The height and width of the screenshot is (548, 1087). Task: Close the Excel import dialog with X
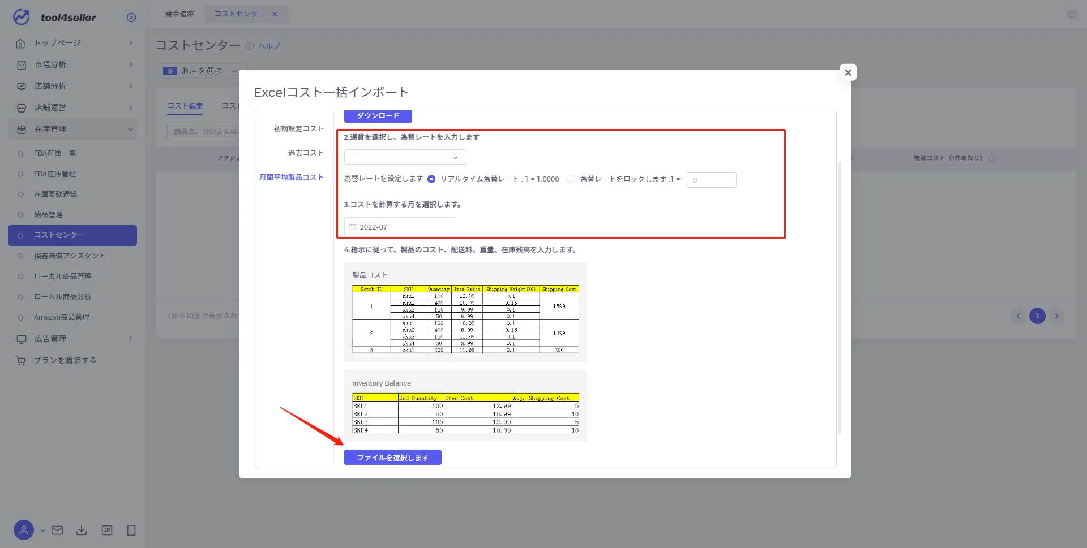pos(848,72)
